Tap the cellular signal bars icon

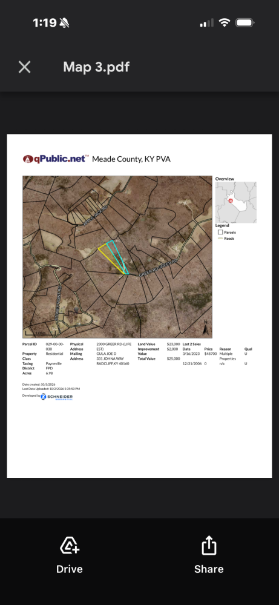[206, 23]
